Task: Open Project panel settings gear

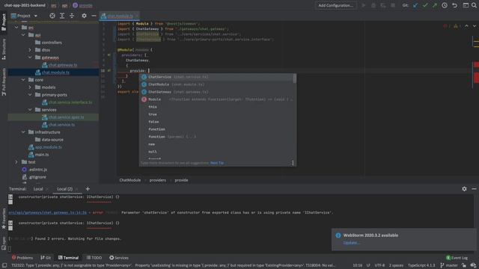Action: tap(84, 16)
